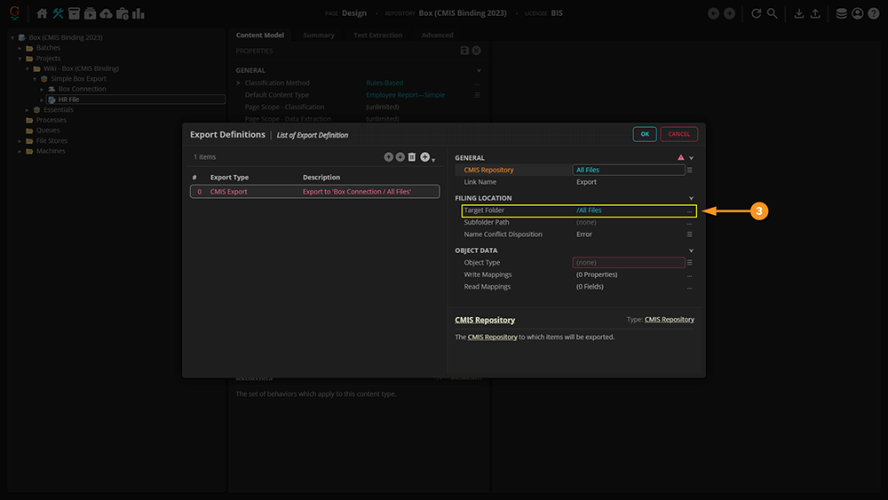Click the trash delete icon in Export Definitions
This screenshot has width=888, height=500.
412,157
